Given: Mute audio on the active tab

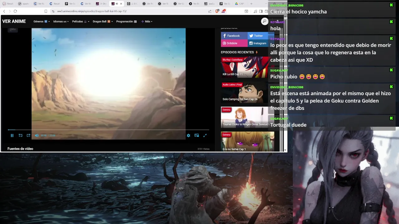Looking at the screenshot, I should click(x=117, y=4).
